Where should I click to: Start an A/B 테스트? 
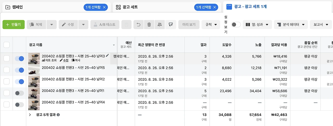105,25
